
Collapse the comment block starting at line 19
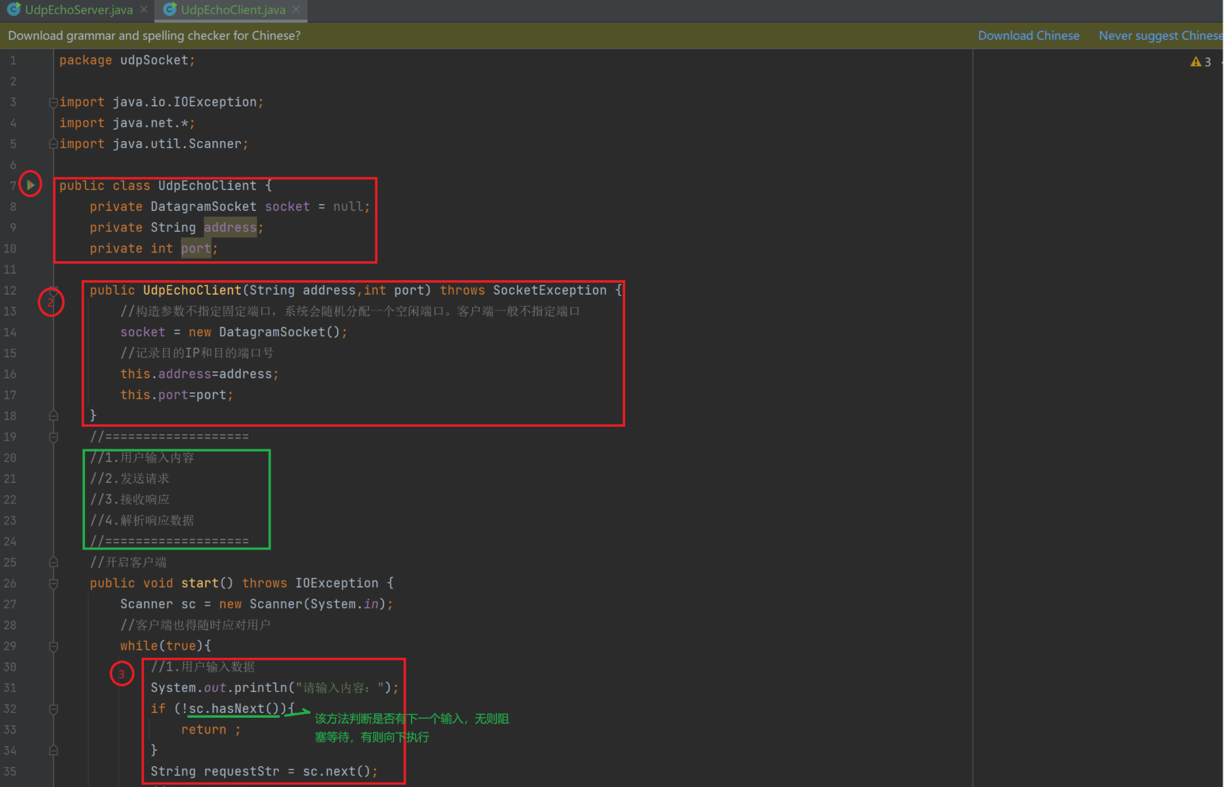coord(54,437)
